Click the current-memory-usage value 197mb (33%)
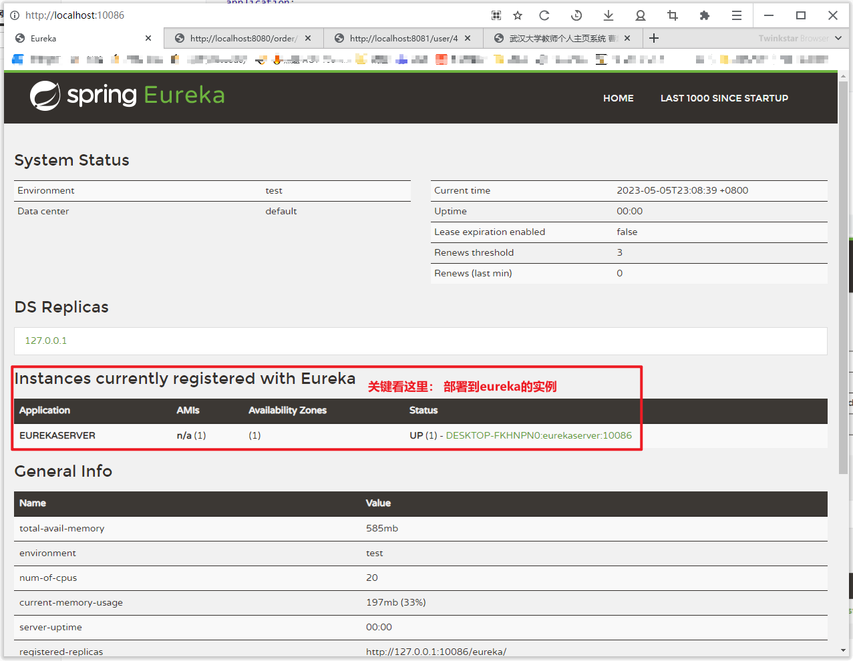 point(396,602)
